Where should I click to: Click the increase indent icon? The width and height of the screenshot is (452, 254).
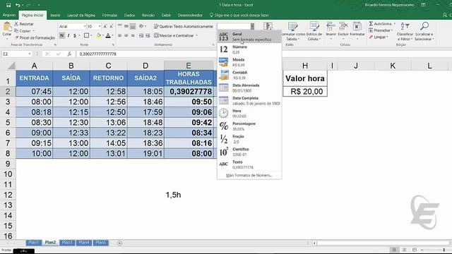coord(148,35)
